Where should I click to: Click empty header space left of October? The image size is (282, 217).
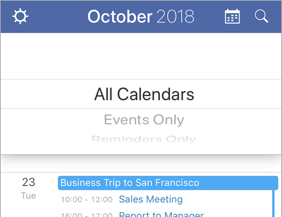coord(56,16)
